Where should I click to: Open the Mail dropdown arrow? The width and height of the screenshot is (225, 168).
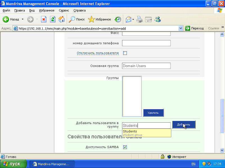133,19
